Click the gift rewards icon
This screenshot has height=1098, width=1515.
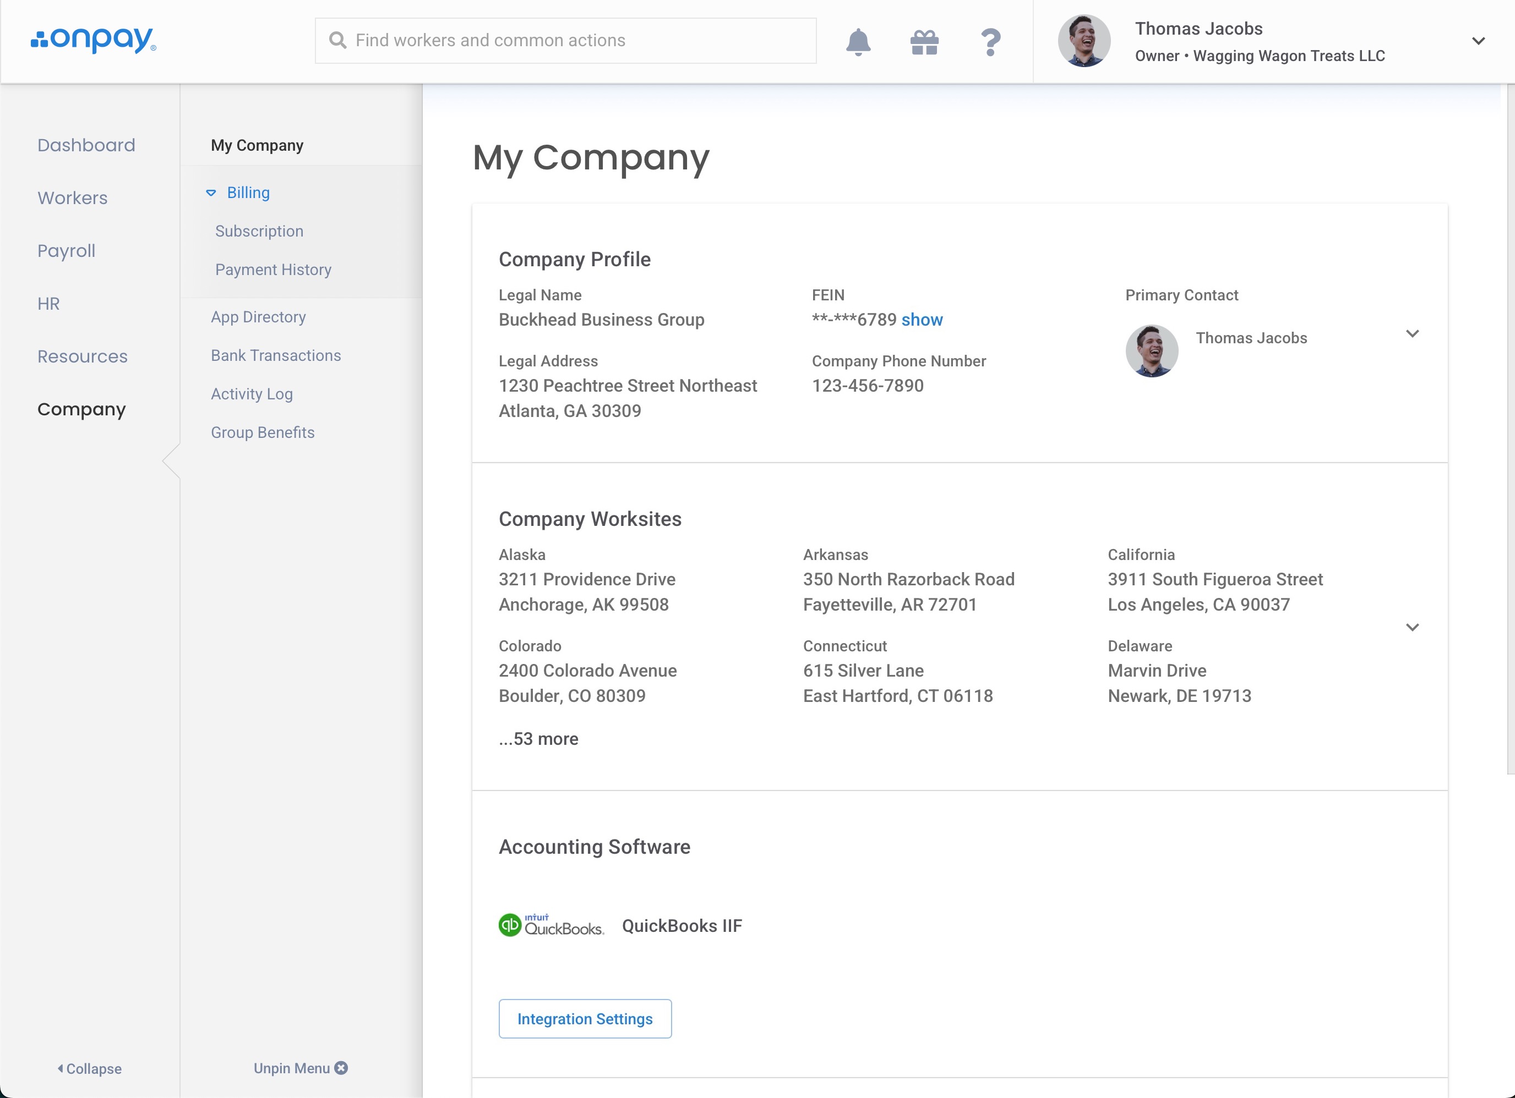(x=924, y=42)
